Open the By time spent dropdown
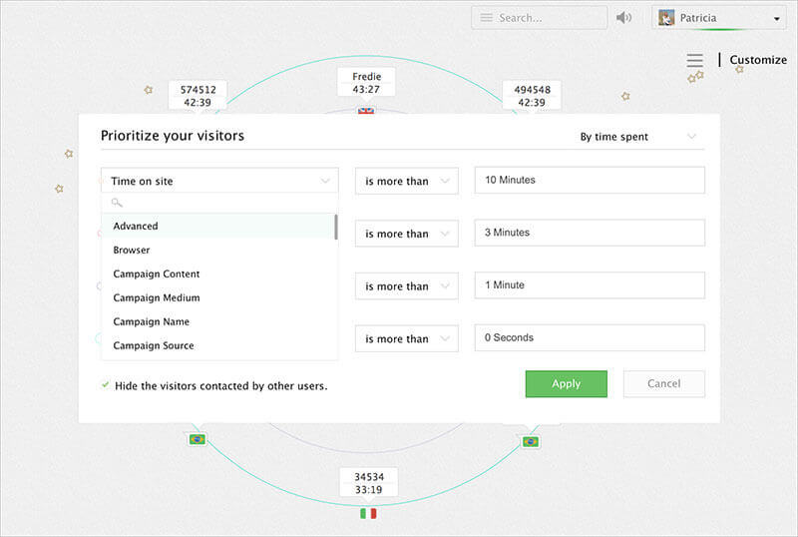This screenshot has height=537, width=798. click(638, 137)
